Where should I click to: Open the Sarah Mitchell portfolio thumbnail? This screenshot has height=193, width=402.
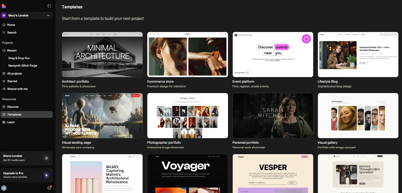coord(273,116)
